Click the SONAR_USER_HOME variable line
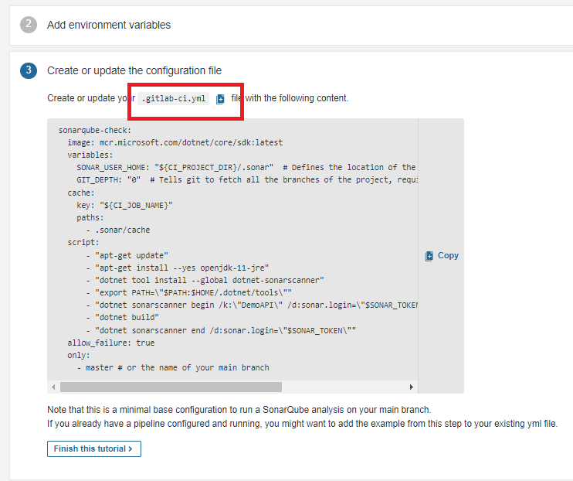Image resolution: width=573 pixels, height=481 pixels. click(246, 167)
